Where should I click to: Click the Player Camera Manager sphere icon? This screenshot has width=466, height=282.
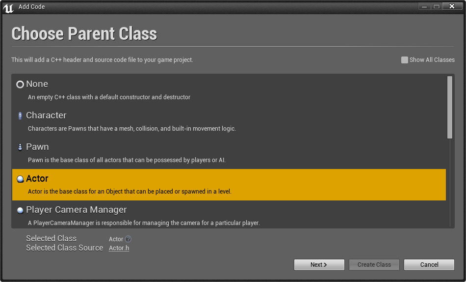[x=20, y=210]
